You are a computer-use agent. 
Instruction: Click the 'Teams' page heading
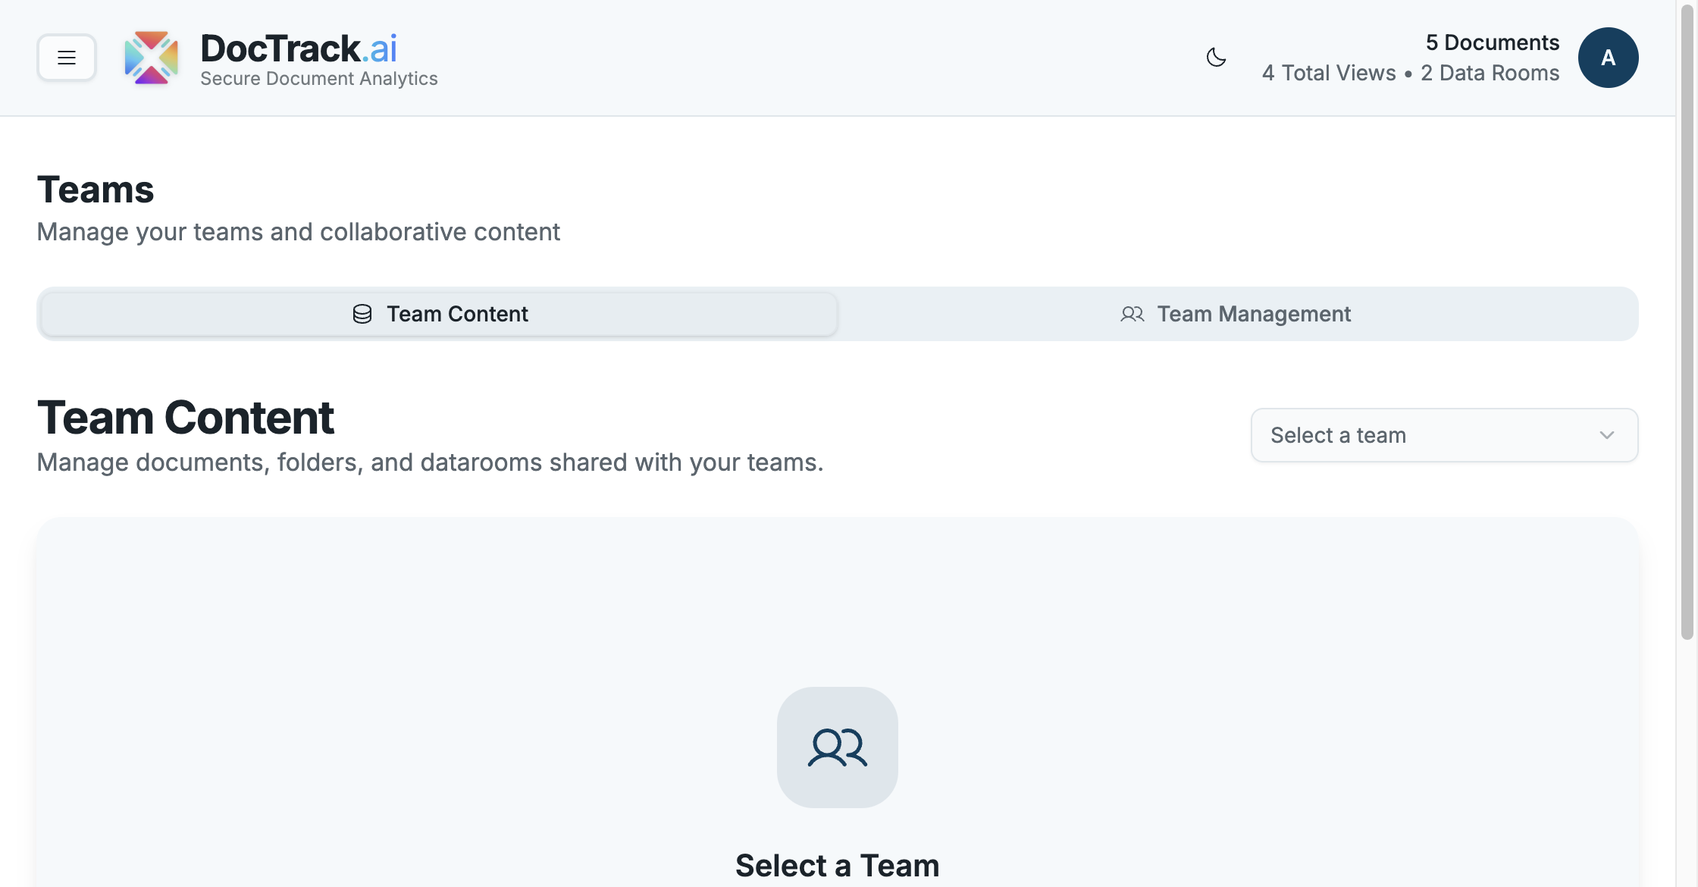pos(96,190)
